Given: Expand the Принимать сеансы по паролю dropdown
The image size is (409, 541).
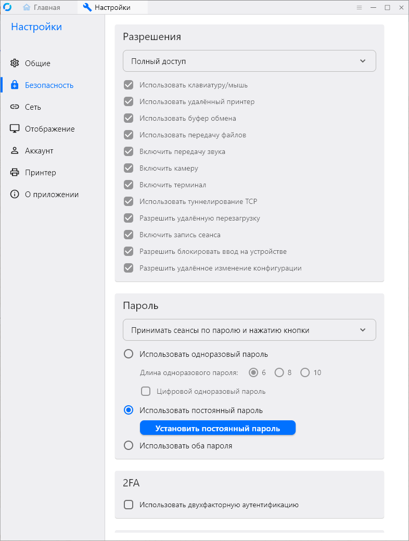Looking at the screenshot, I should (249, 330).
